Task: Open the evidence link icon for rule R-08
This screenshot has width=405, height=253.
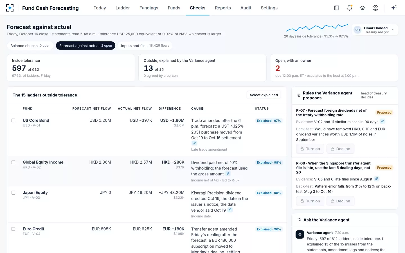Action: [x=377, y=179]
